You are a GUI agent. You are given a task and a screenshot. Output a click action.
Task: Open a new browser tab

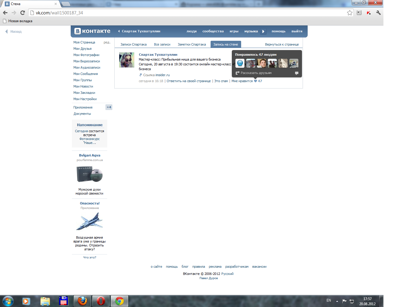click(x=66, y=4)
